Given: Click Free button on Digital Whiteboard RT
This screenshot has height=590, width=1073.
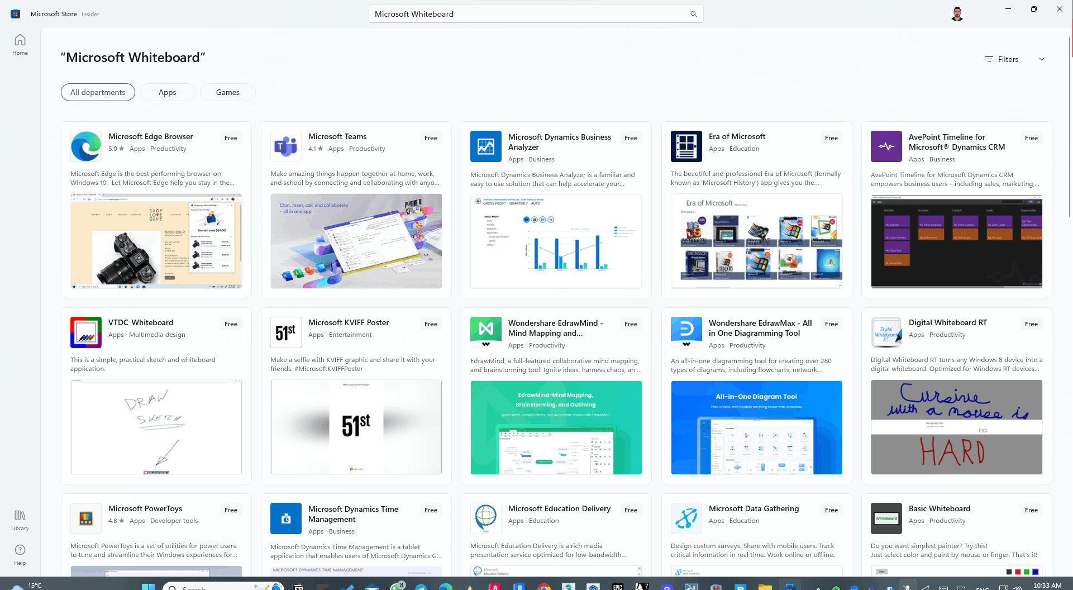Looking at the screenshot, I should click(x=1031, y=324).
